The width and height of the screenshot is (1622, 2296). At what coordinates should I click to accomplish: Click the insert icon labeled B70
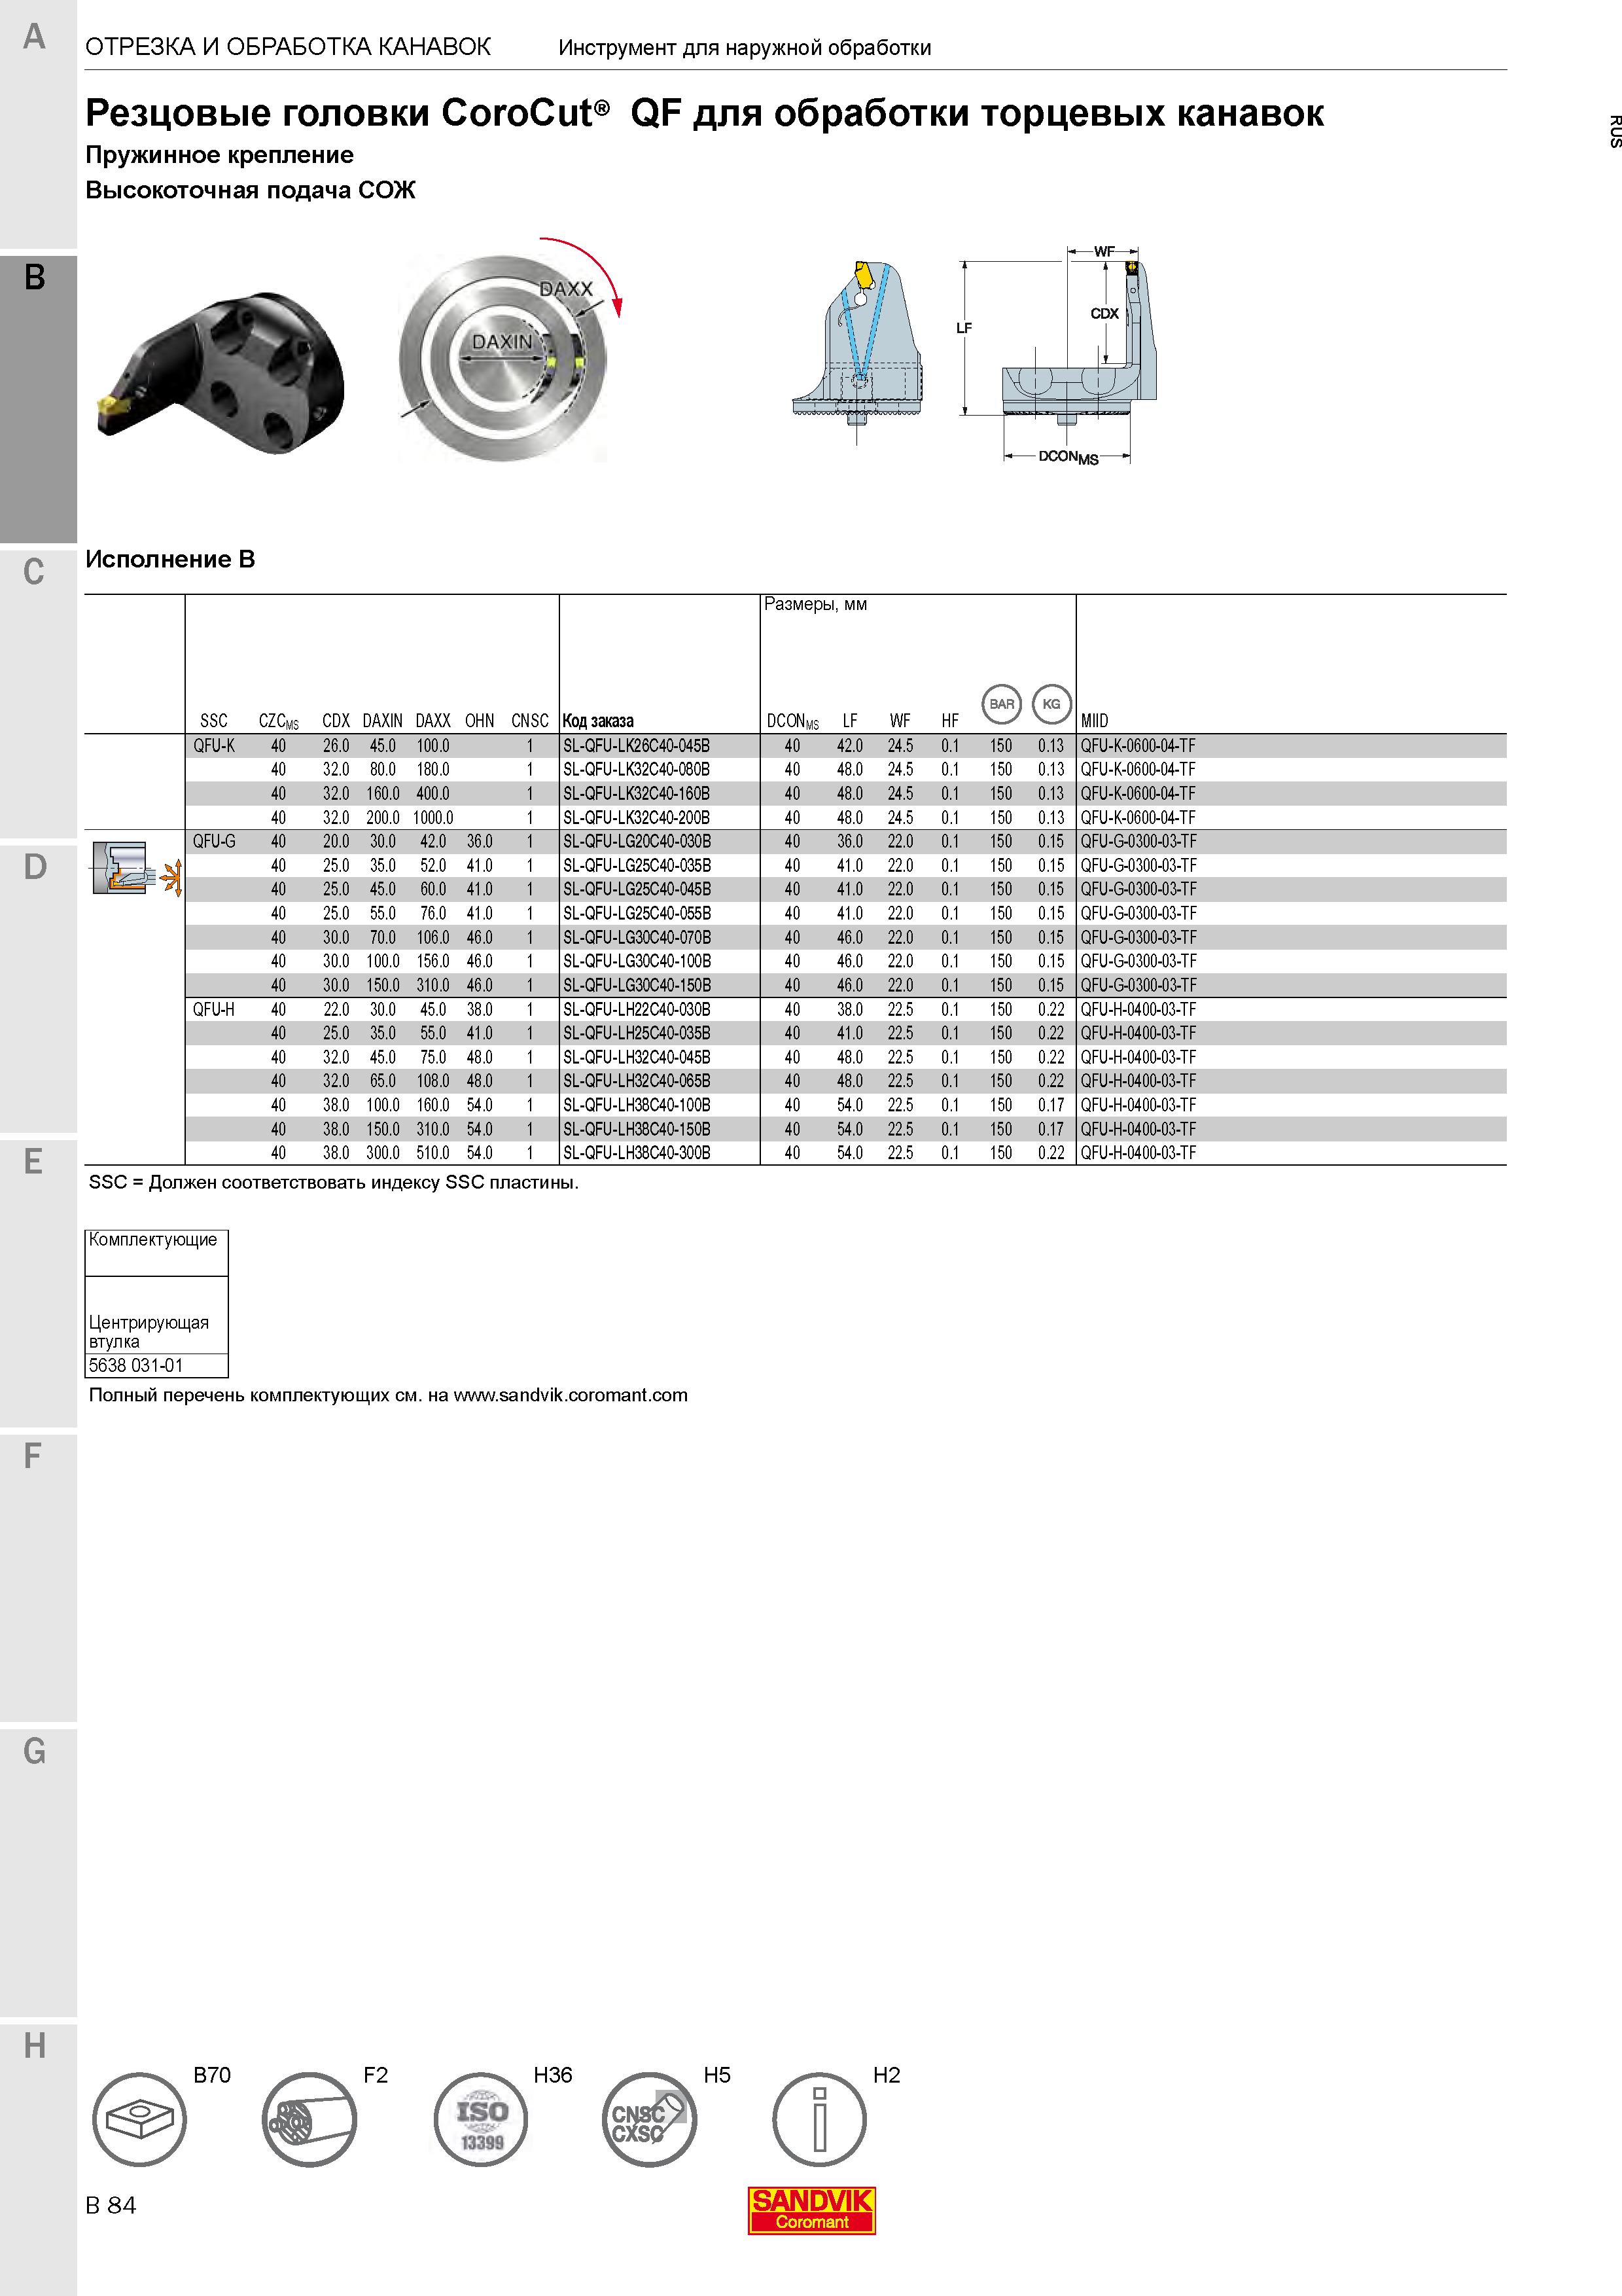tap(140, 2119)
